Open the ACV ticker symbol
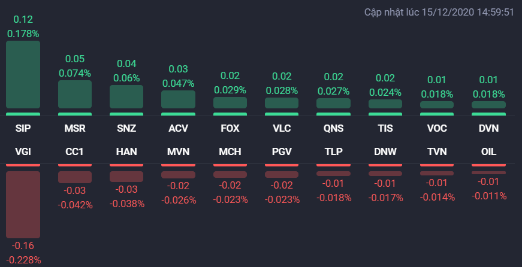This screenshot has height=267, width=522. coord(178,129)
